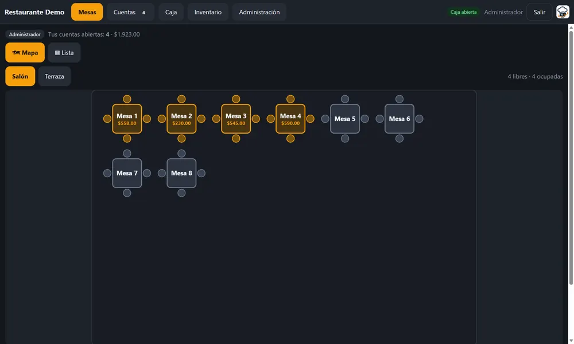Click the top seat of Mesa 1
This screenshot has height=344, width=574.
[x=127, y=99]
